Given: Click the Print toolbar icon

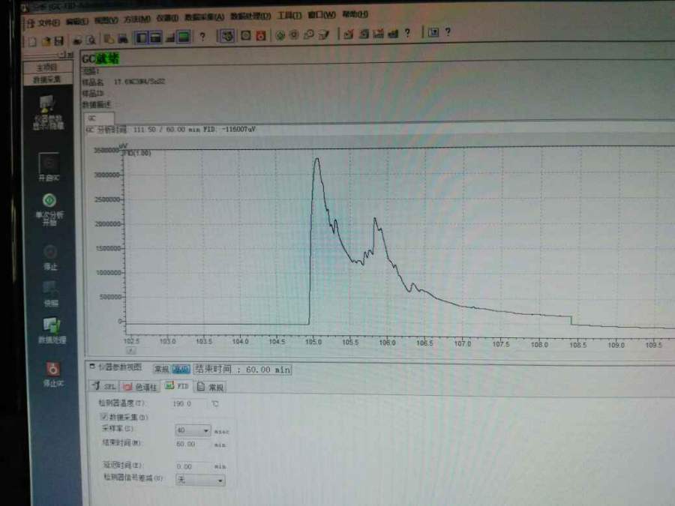Looking at the screenshot, I should 77,40.
